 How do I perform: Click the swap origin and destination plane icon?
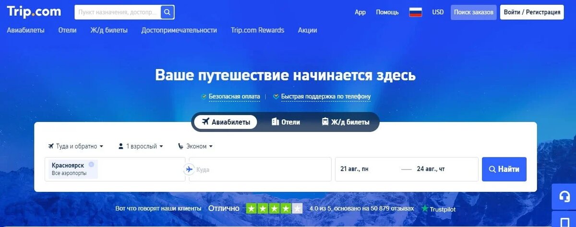coord(189,169)
